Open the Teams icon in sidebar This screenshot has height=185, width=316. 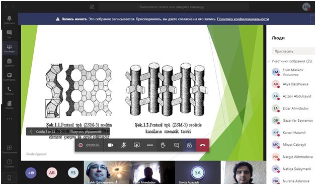9,48
